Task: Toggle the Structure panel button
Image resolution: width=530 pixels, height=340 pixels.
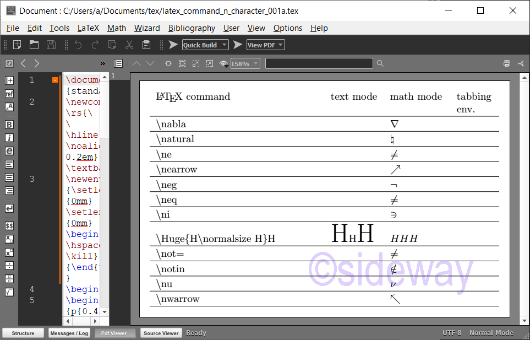Action: click(23, 333)
